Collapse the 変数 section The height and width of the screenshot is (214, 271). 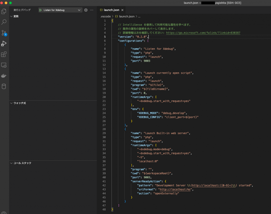[16, 16]
